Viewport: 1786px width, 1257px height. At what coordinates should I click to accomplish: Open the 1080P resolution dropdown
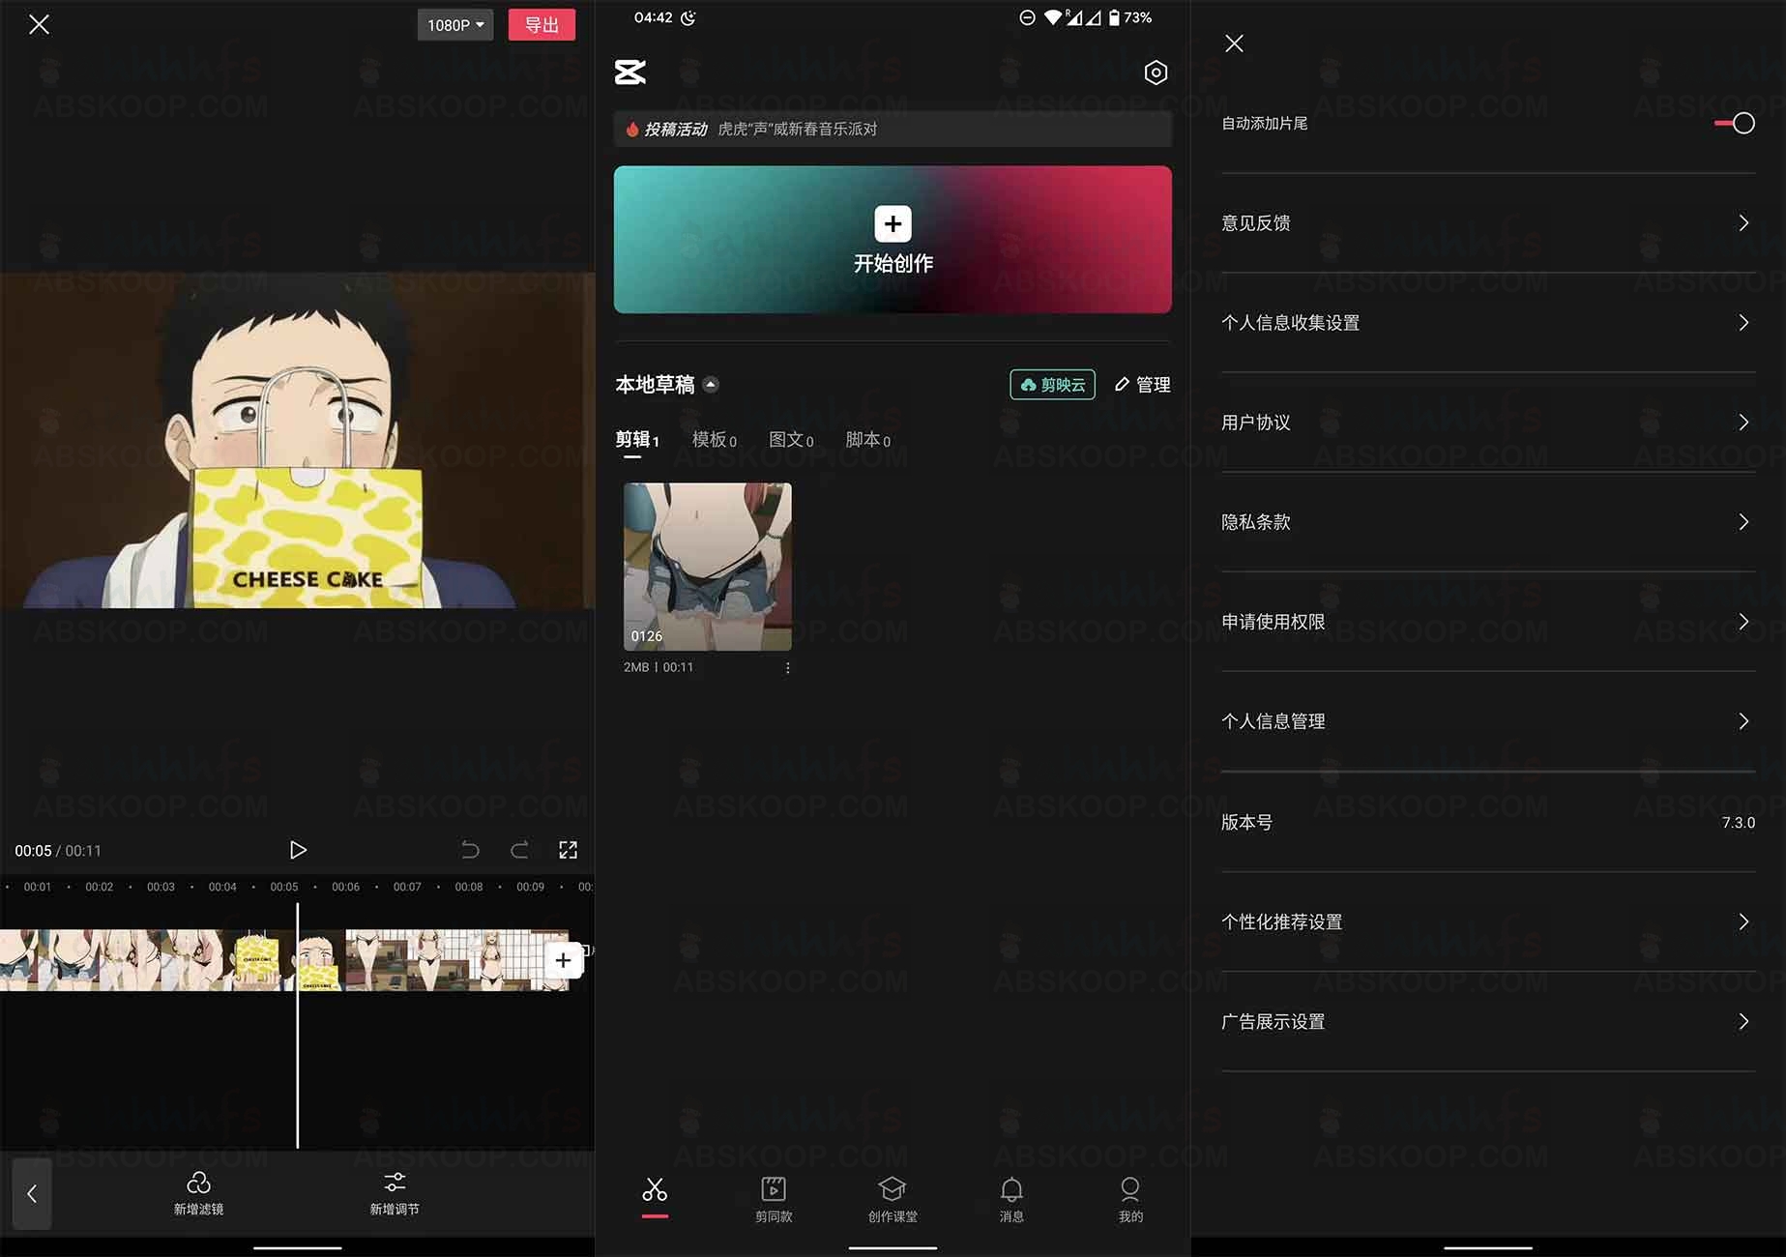tap(455, 25)
